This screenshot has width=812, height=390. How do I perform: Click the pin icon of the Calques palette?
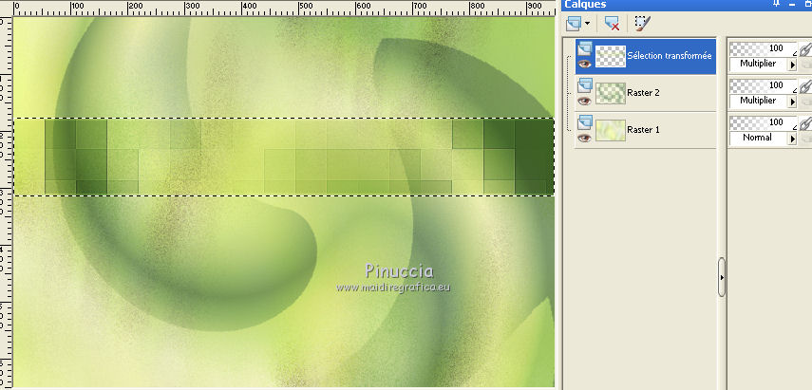pos(776,4)
